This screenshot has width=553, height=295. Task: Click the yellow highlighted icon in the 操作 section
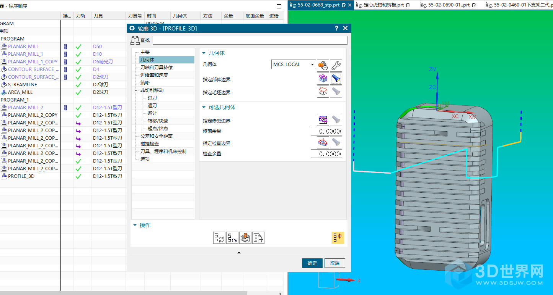click(338, 238)
